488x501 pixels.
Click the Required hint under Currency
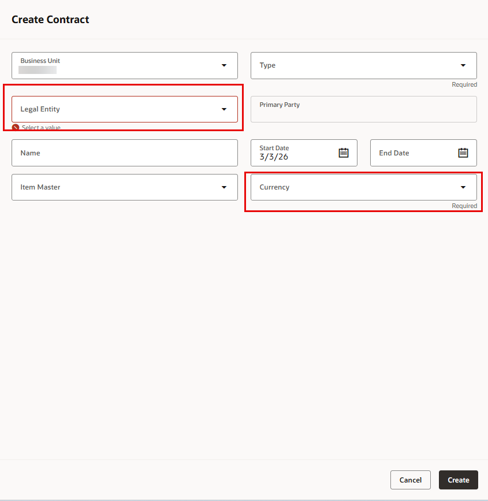tap(464, 206)
